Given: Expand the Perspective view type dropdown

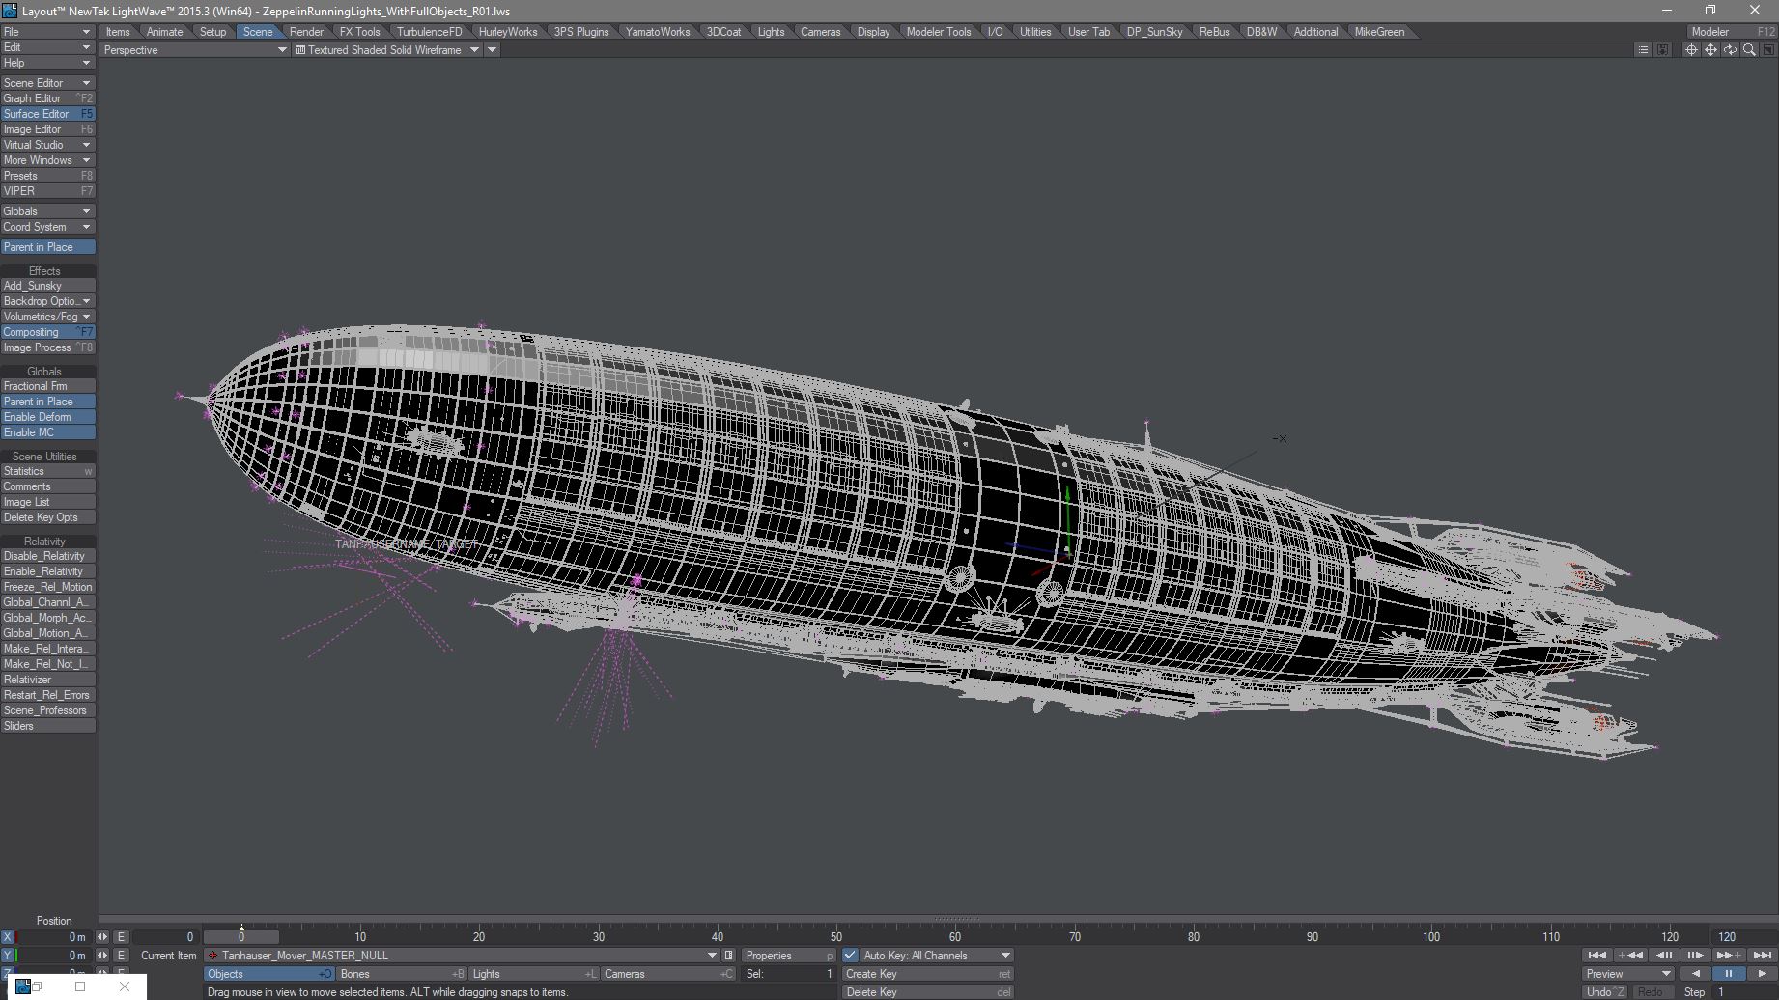Looking at the screenshot, I should (x=282, y=50).
